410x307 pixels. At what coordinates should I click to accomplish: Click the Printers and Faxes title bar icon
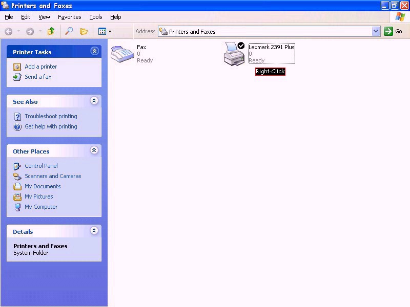click(x=5, y=5)
